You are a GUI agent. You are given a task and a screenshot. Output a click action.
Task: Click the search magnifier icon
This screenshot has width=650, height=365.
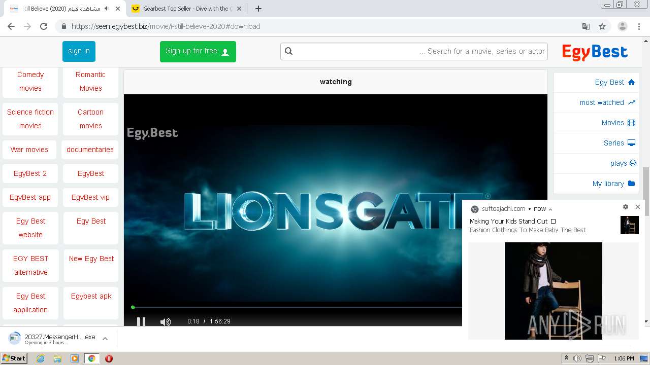pos(289,51)
